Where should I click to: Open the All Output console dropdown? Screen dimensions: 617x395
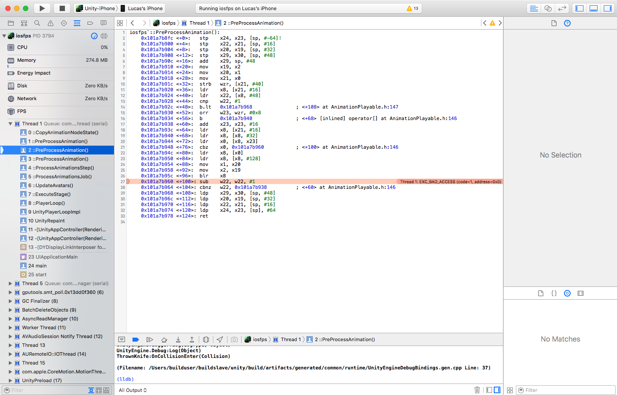point(133,390)
